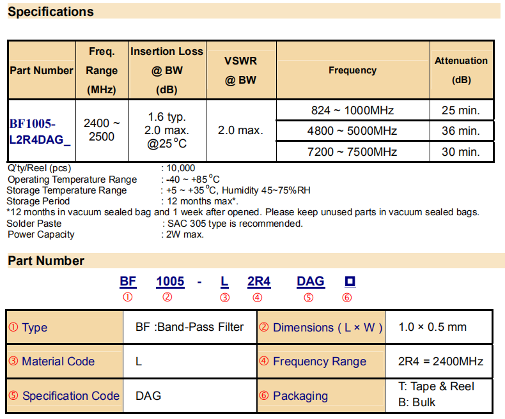Click the underlined "BF" code segment
505x419 pixels.
(128, 282)
